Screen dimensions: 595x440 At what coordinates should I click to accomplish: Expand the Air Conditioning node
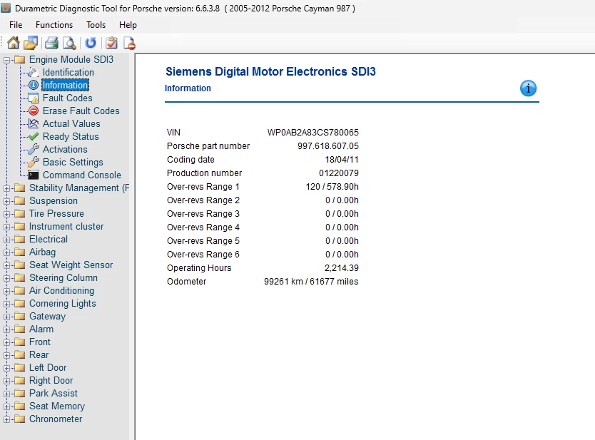click(x=7, y=291)
